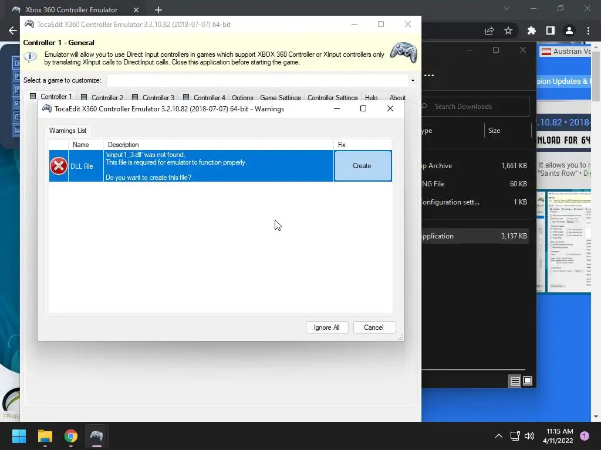Screen dimensions: 601x450
Task: Open the Windows Start menu
Action: 19,436
